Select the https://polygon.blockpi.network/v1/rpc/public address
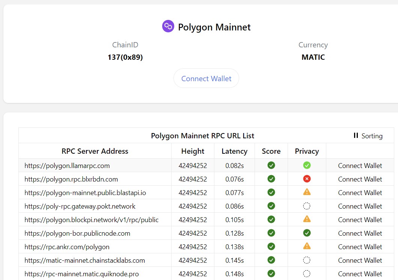This screenshot has height=280, width=398. click(91, 220)
